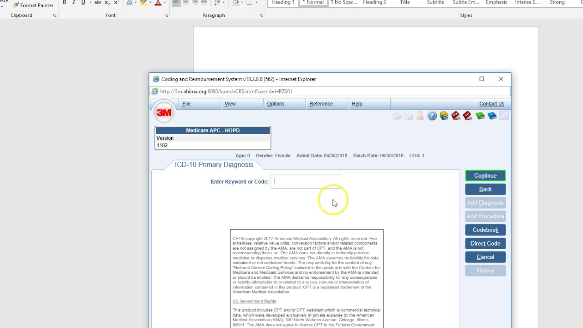This screenshot has width=583, height=328.
Task: Open the Codebook button
Action: (x=486, y=230)
